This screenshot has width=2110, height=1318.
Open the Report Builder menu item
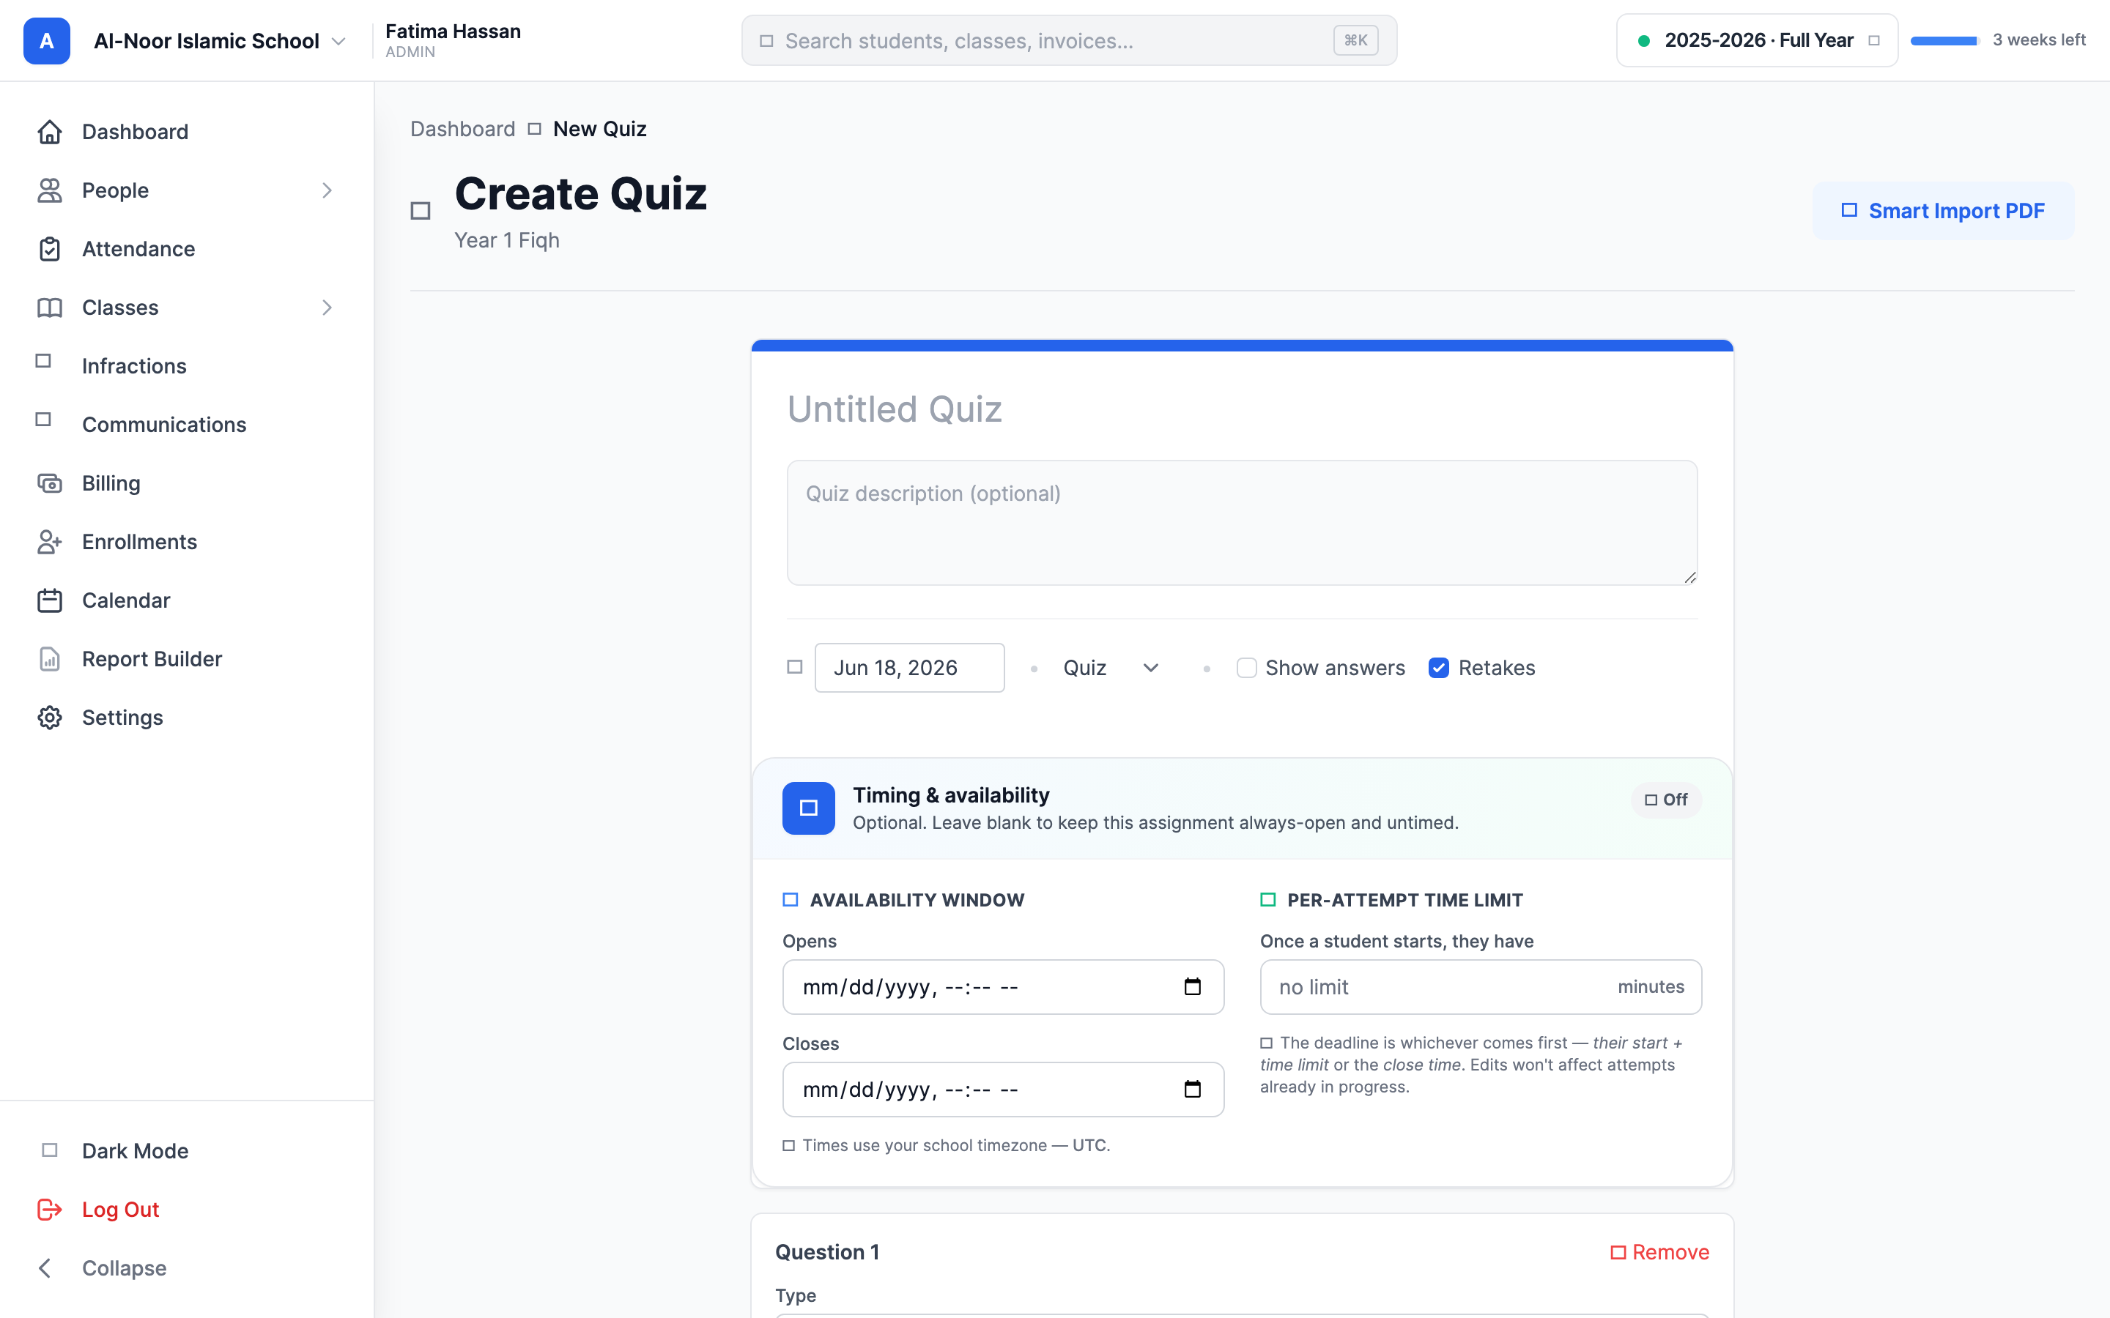tap(185, 658)
